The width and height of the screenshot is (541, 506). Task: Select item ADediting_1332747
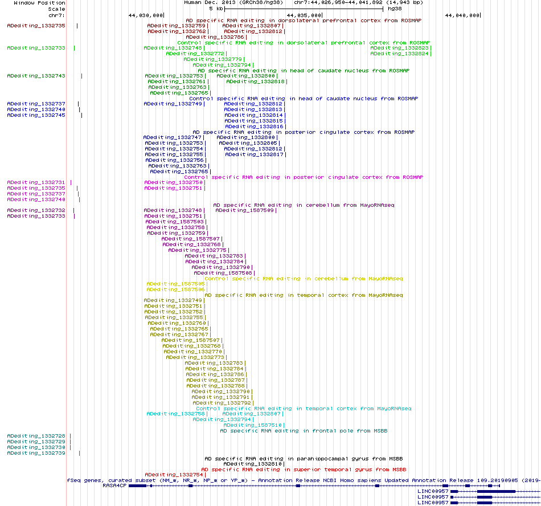172,137
